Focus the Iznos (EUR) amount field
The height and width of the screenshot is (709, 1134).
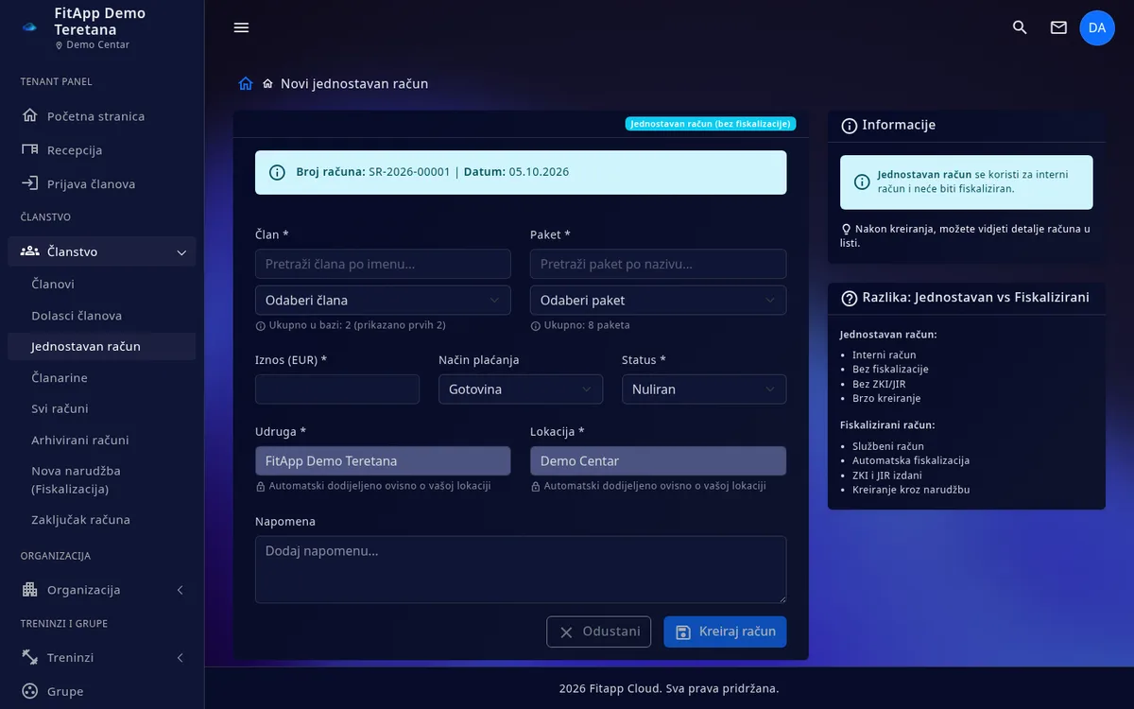[337, 389]
